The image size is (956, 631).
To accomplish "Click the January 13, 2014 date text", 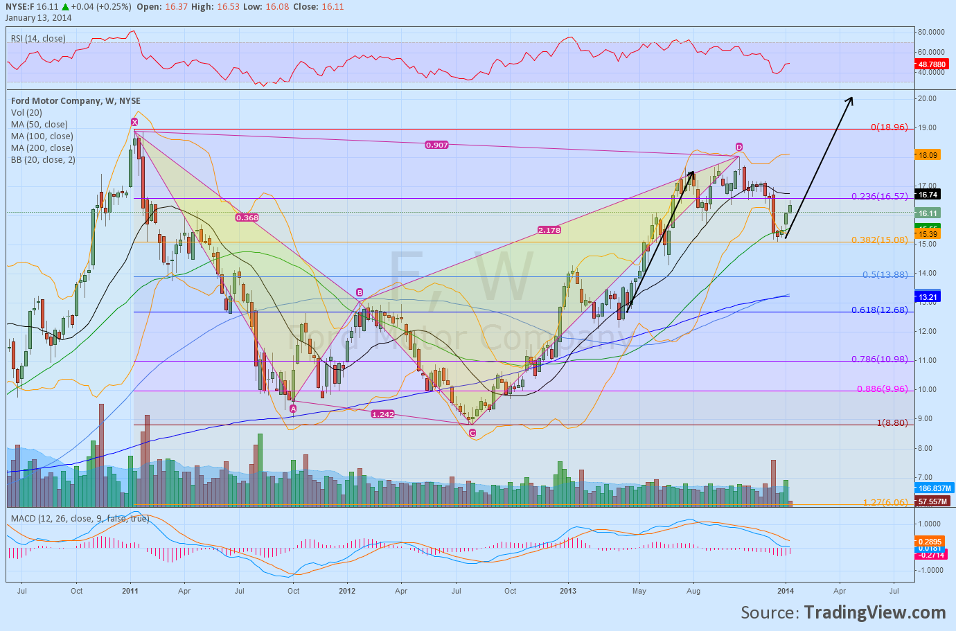I will pos(39,18).
